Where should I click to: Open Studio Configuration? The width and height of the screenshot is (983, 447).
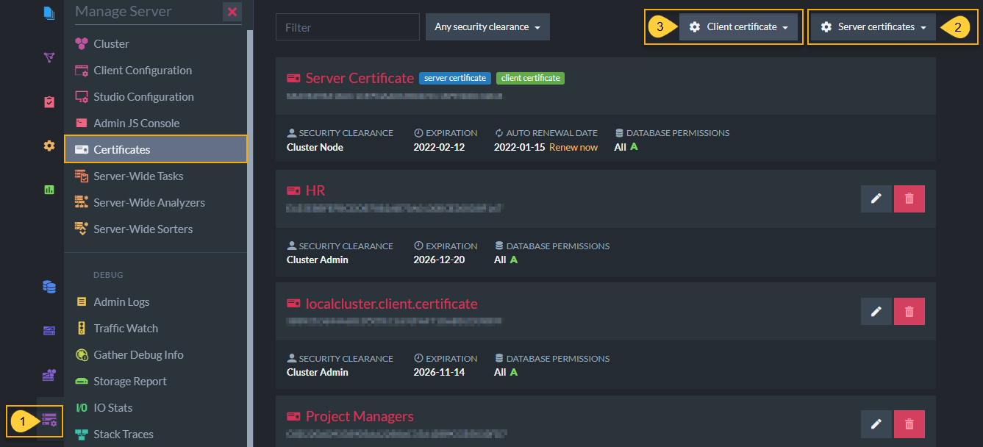[156, 97]
